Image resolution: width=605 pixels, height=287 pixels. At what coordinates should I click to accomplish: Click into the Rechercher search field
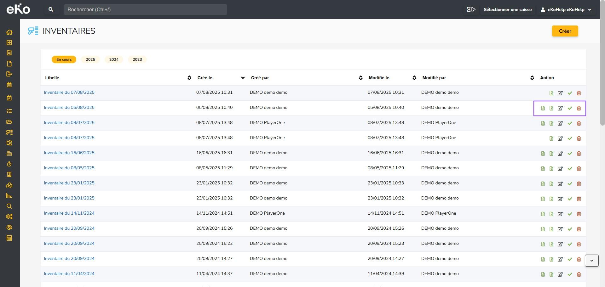[x=145, y=9]
